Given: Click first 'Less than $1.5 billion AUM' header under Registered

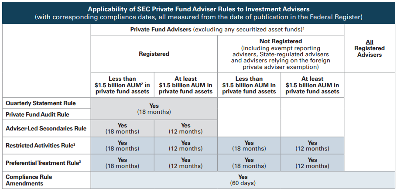Looking at the screenshot, I should tap(122, 85).
